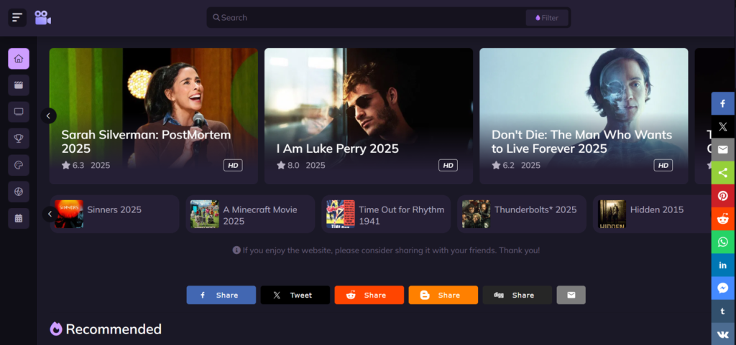The height and width of the screenshot is (345, 736).
Task: Click the Tumblr icon in share bar
Action: 723,311
